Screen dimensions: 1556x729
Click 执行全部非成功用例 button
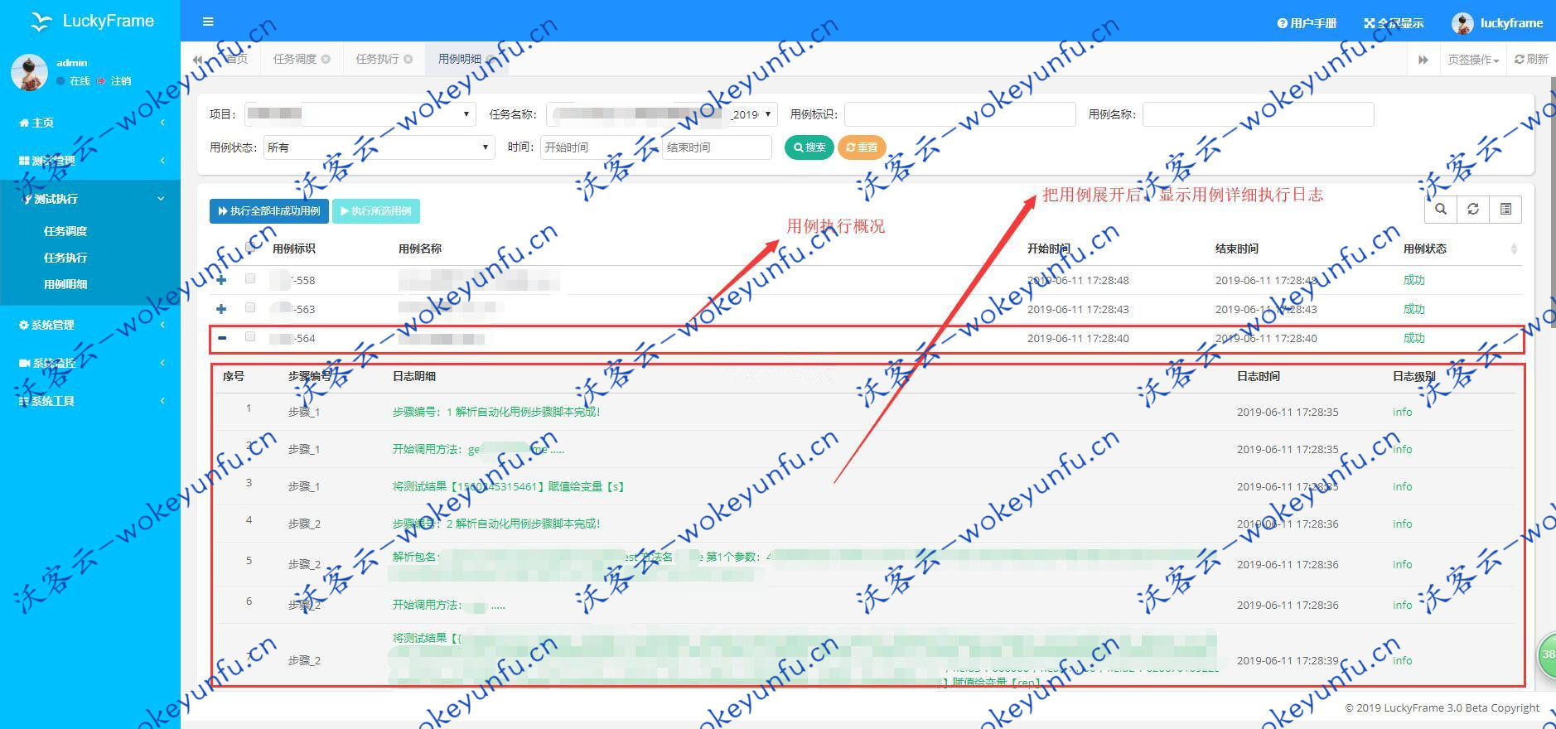click(268, 211)
